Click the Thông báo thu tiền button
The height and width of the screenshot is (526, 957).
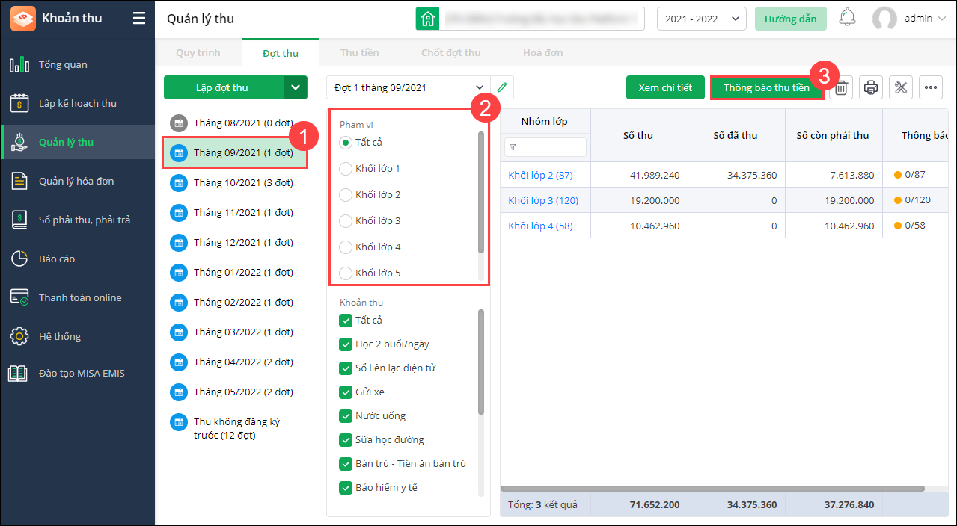click(x=767, y=87)
